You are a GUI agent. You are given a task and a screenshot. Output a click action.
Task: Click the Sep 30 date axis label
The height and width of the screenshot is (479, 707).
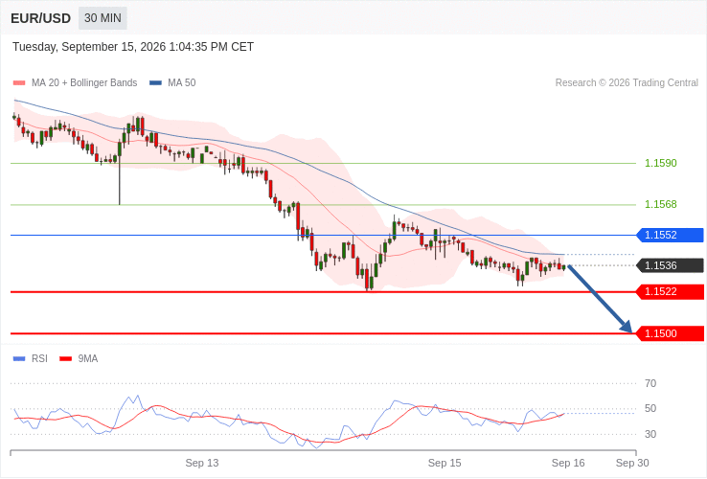click(x=632, y=464)
